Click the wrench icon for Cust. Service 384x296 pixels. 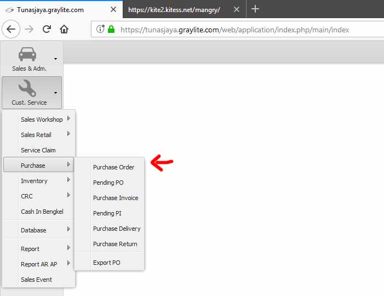click(27, 88)
